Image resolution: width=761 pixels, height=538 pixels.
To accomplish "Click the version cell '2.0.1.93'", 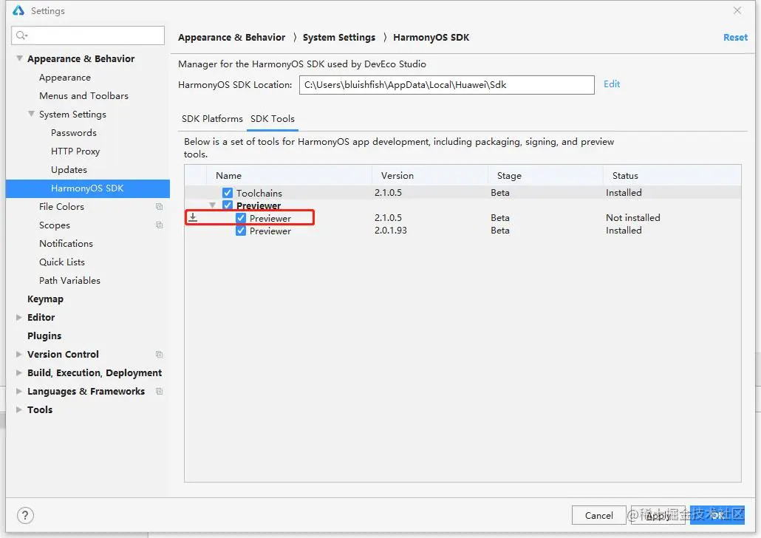I will 391,230.
